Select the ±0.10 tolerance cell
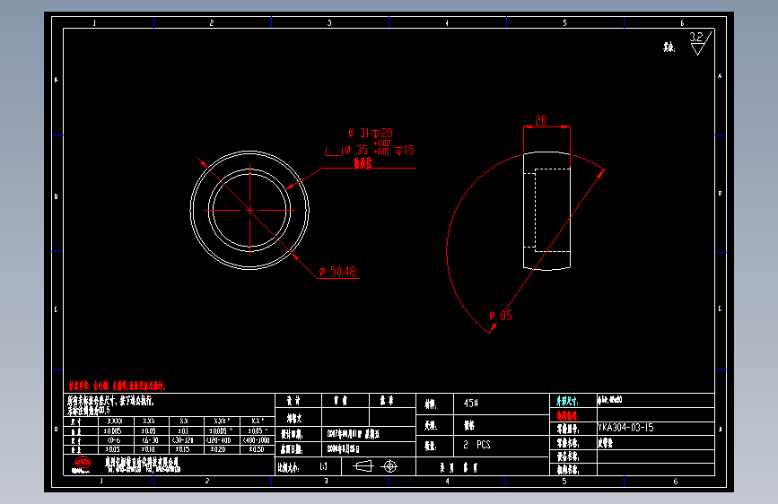Viewport: 778px width, 504px height. (148, 449)
